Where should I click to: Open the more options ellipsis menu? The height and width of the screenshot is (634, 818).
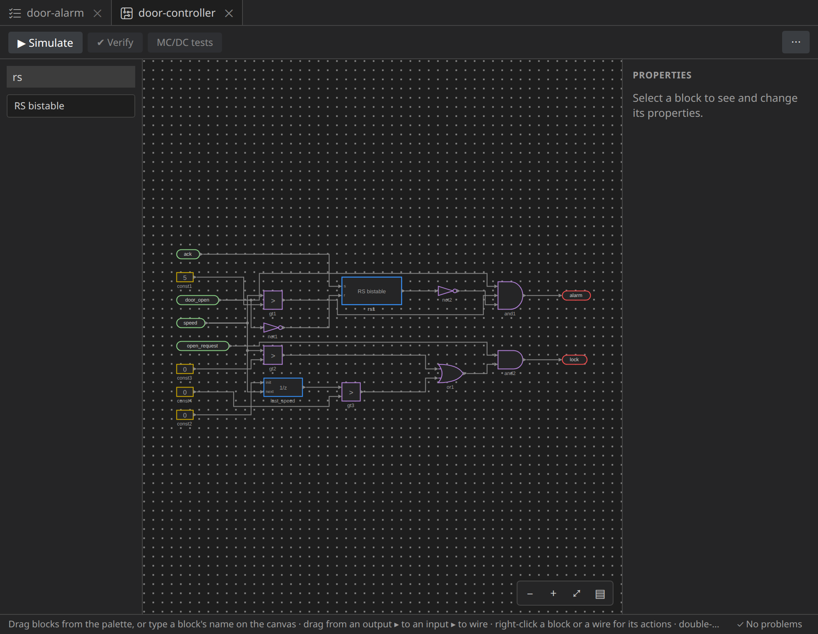[x=795, y=42]
